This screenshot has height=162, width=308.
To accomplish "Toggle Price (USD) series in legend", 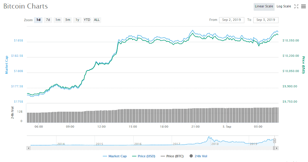I will click(144, 156).
